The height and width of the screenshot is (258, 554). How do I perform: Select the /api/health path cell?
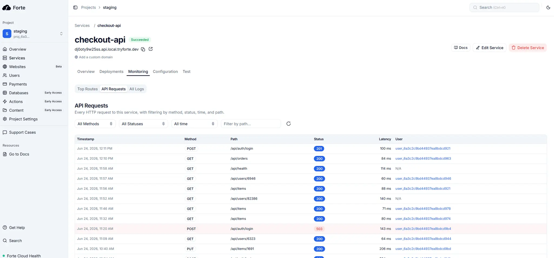click(x=239, y=169)
